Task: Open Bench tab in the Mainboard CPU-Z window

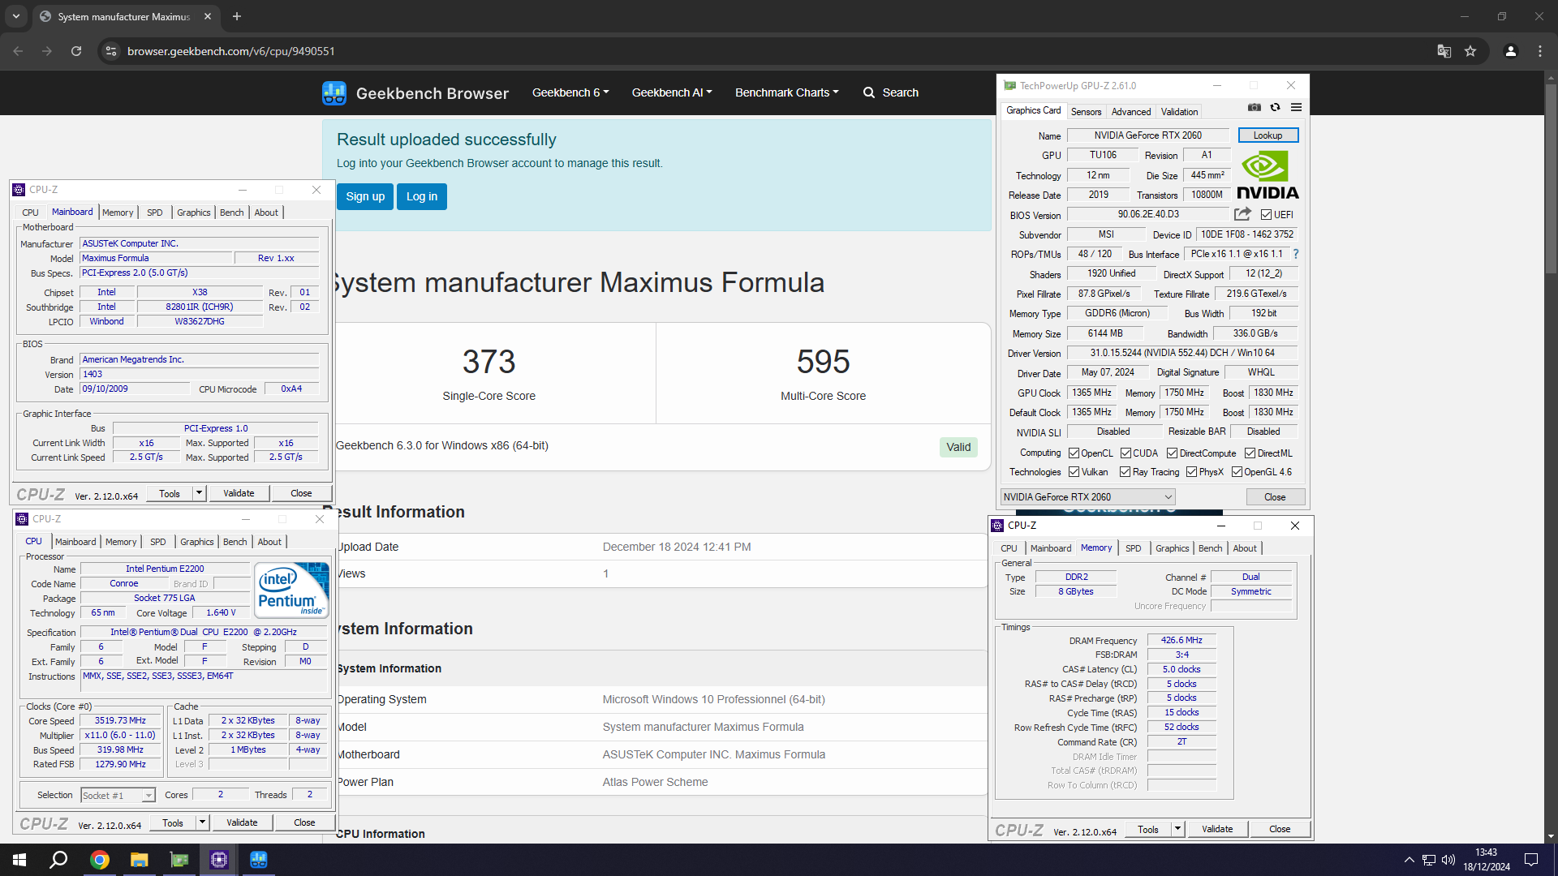Action: [232, 213]
